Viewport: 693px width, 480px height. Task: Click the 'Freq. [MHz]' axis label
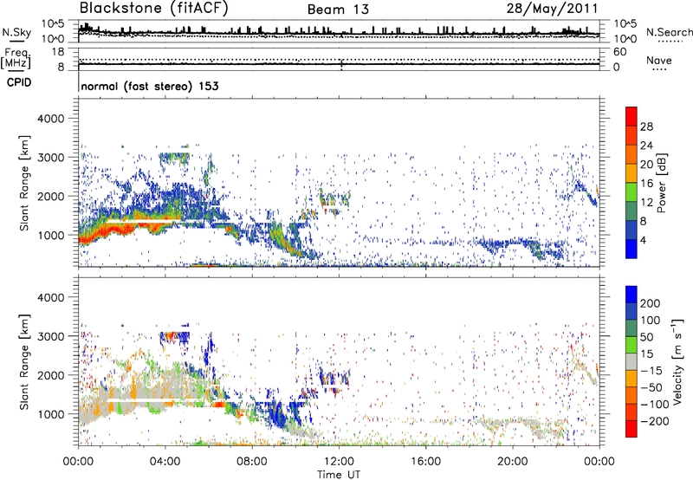pos(16,59)
